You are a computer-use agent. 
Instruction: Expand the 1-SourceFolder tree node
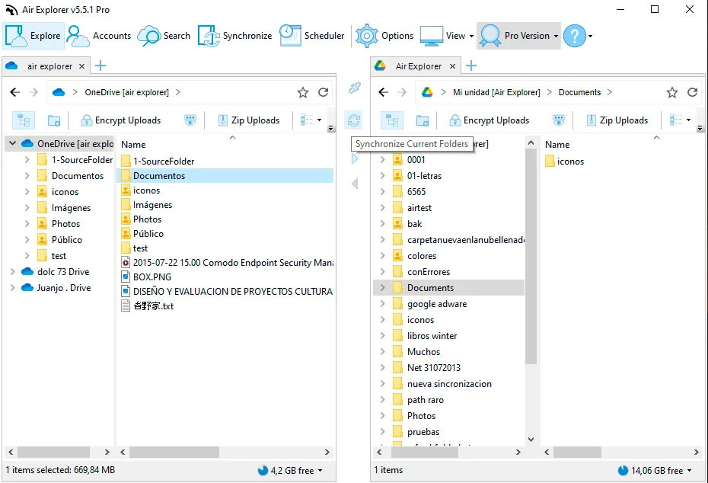[x=27, y=159]
